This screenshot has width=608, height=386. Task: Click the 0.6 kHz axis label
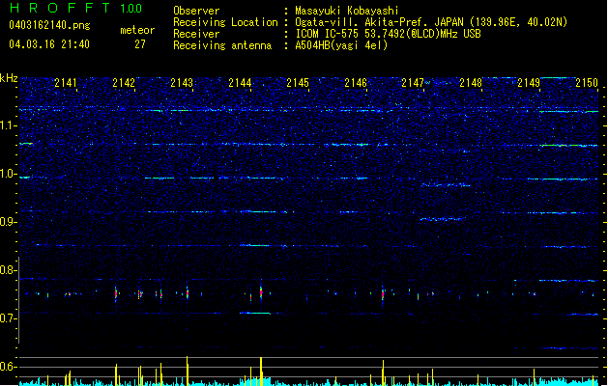click(x=8, y=367)
